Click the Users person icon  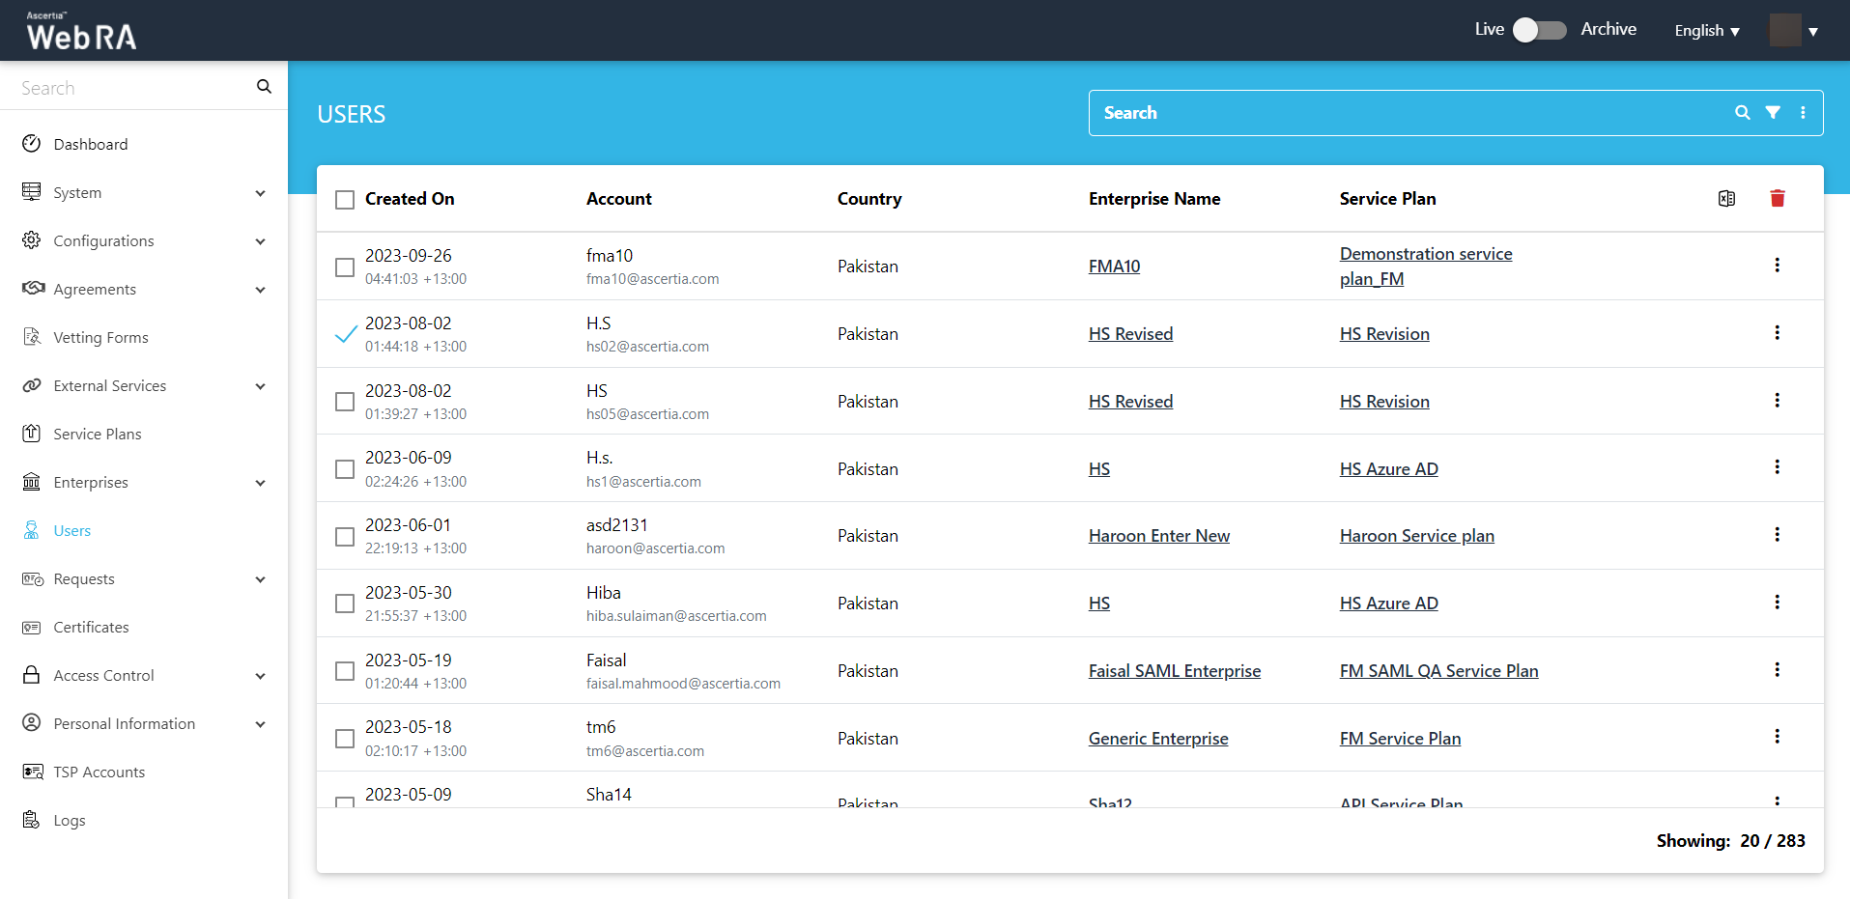point(32,530)
